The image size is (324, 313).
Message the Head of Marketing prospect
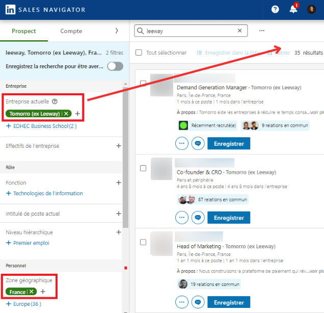(198, 302)
